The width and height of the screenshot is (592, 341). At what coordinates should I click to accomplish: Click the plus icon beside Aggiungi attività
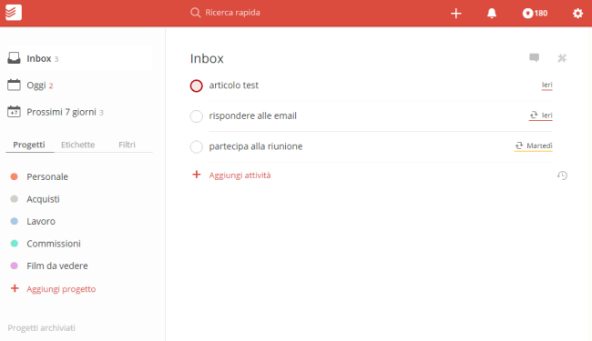coord(197,175)
